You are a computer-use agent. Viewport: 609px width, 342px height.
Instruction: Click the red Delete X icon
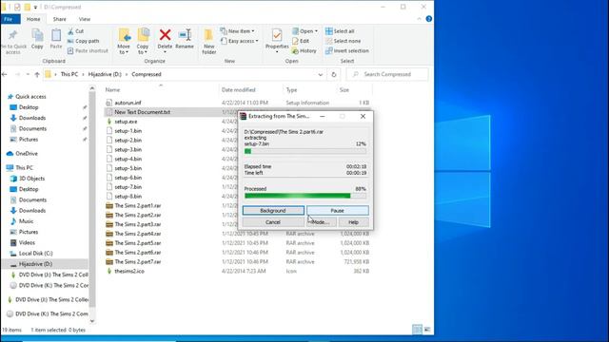click(165, 35)
